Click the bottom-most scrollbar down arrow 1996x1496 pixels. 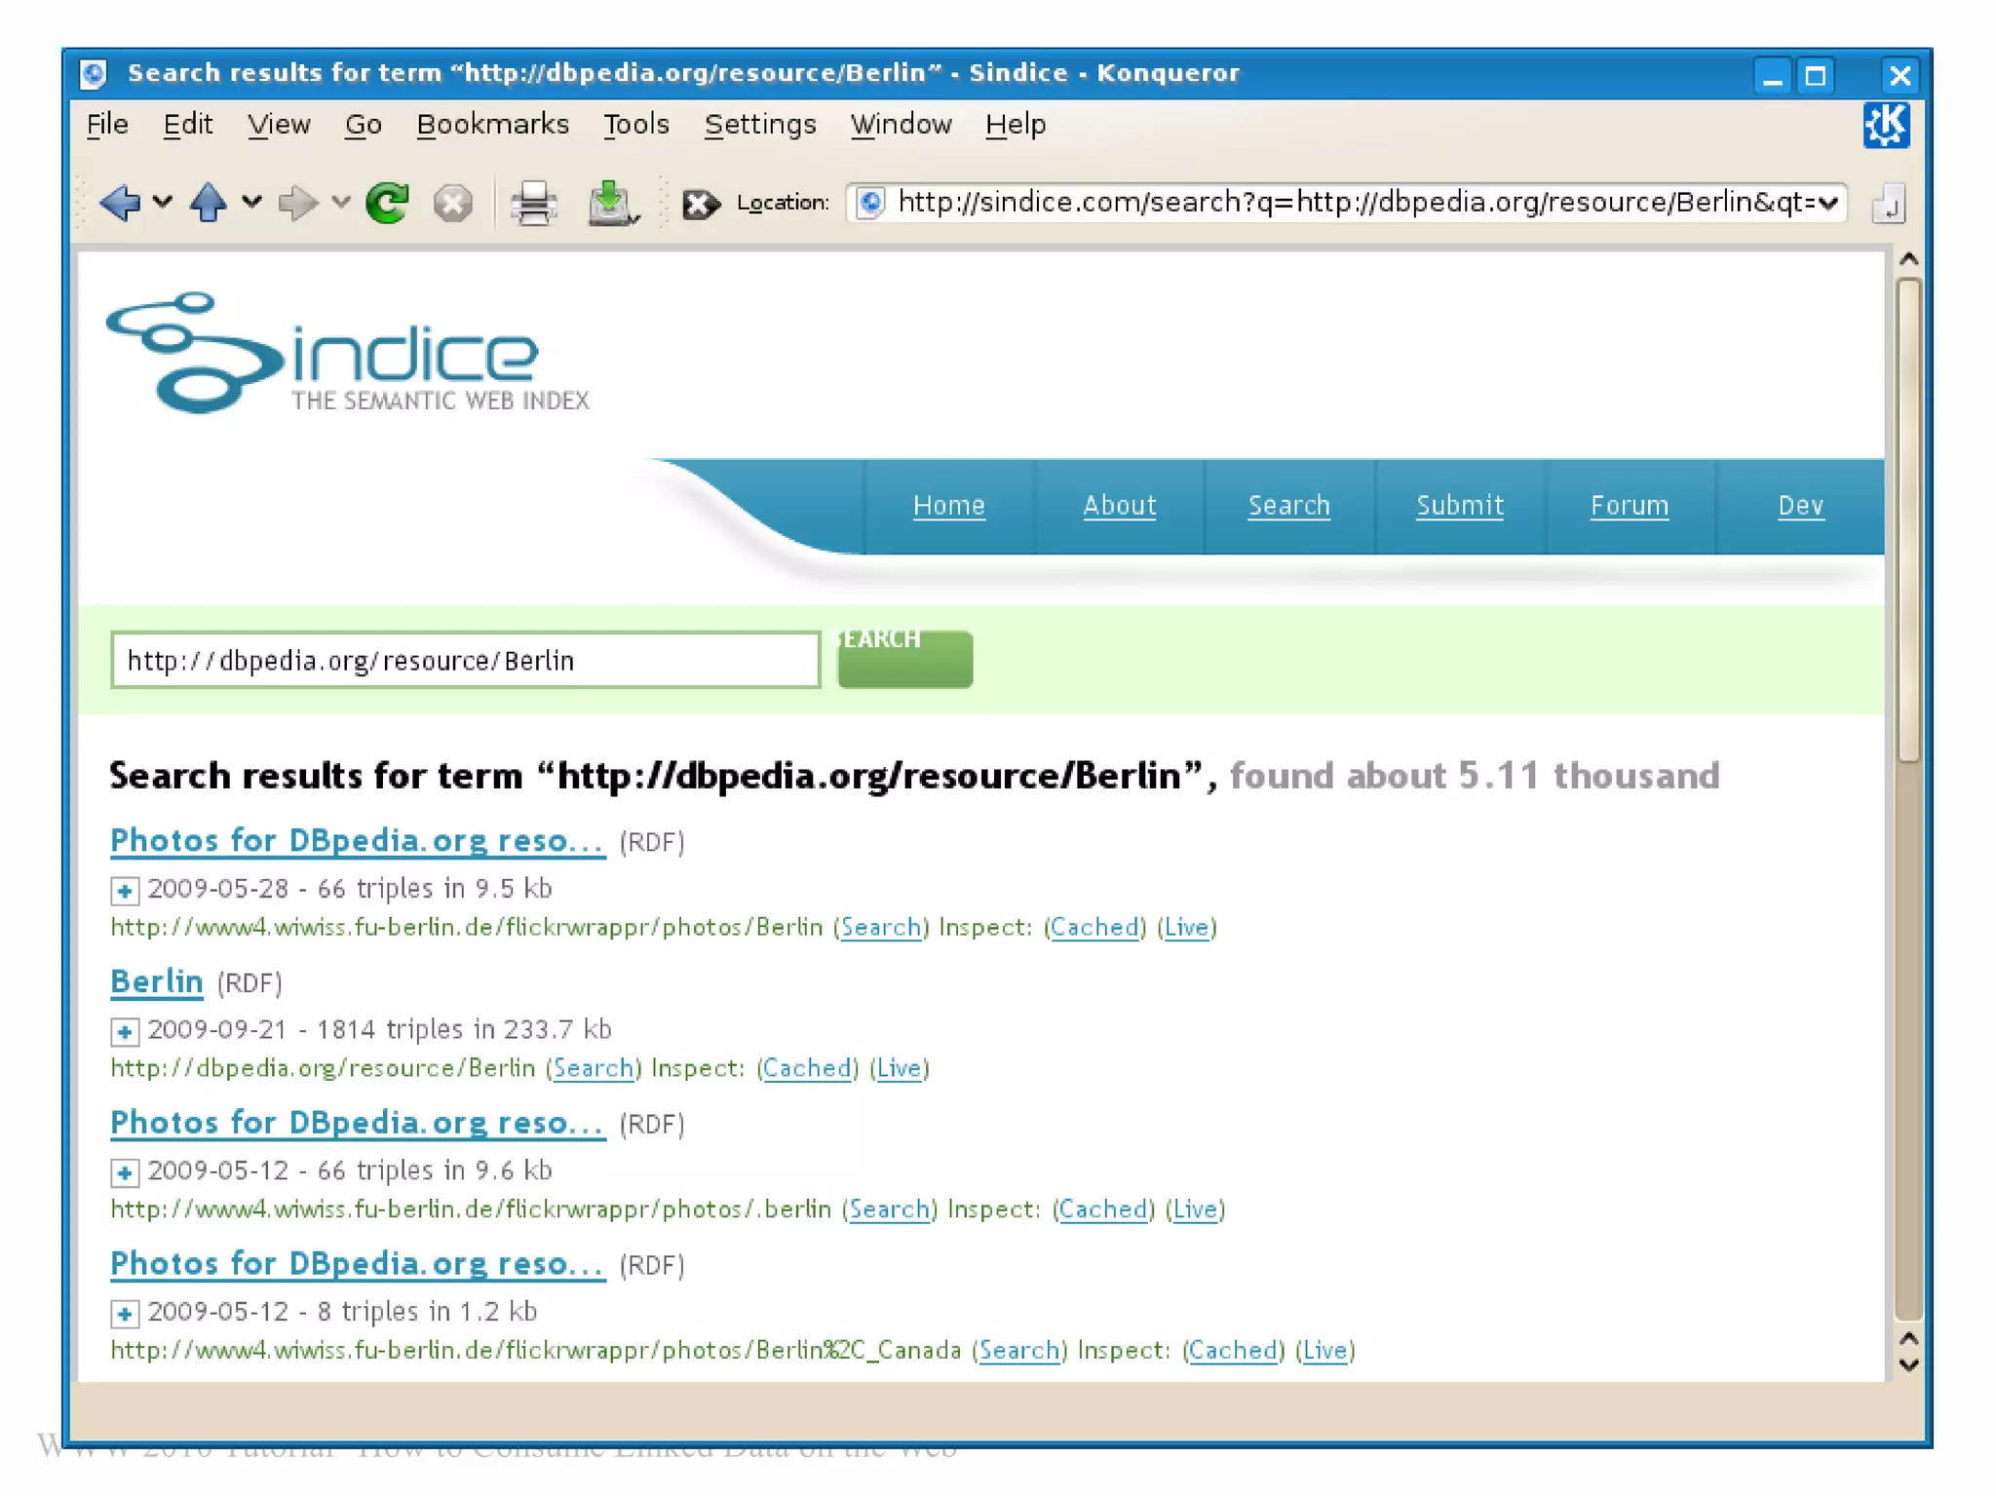(x=1908, y=1365)
